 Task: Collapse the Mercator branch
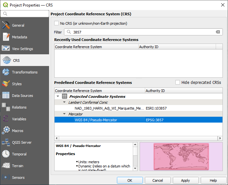coord(64,114)
